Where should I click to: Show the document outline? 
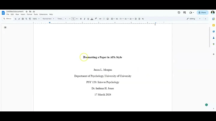click(x=5, y=28)
